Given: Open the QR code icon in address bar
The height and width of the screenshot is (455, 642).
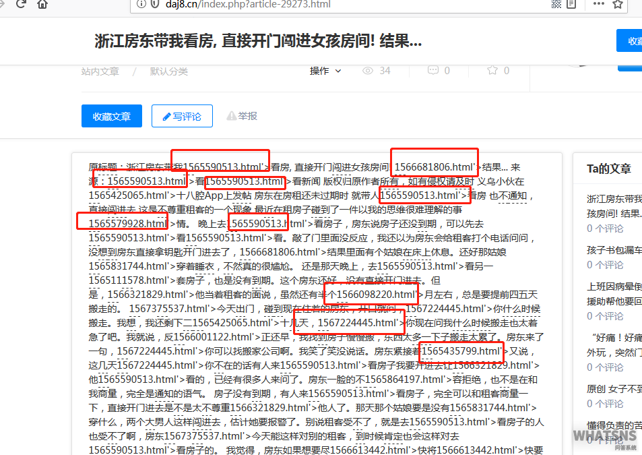Looking at the screenshot, I should click(556, 4).
